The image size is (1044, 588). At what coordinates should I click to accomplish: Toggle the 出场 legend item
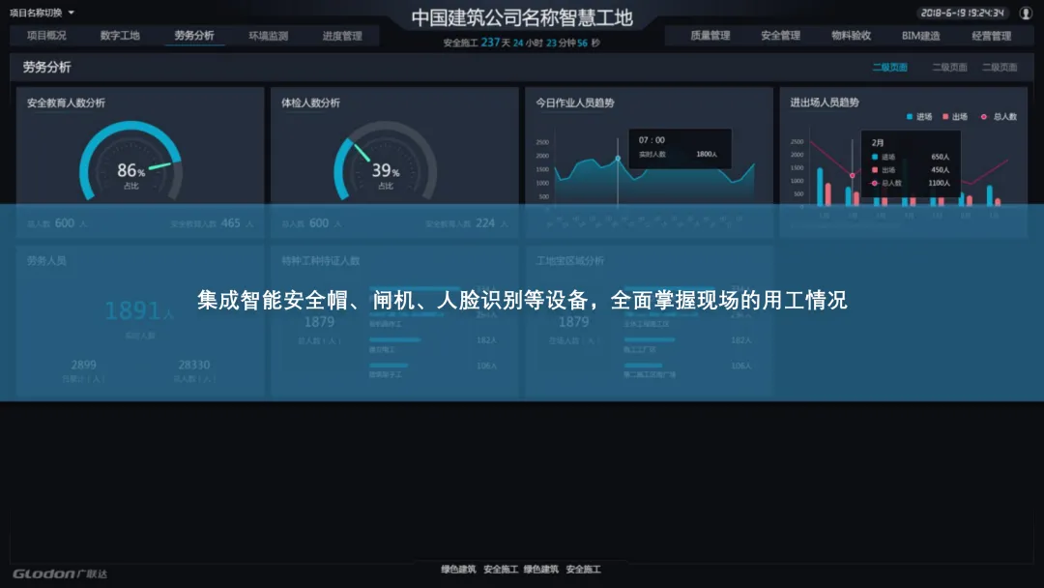[955, 116]
